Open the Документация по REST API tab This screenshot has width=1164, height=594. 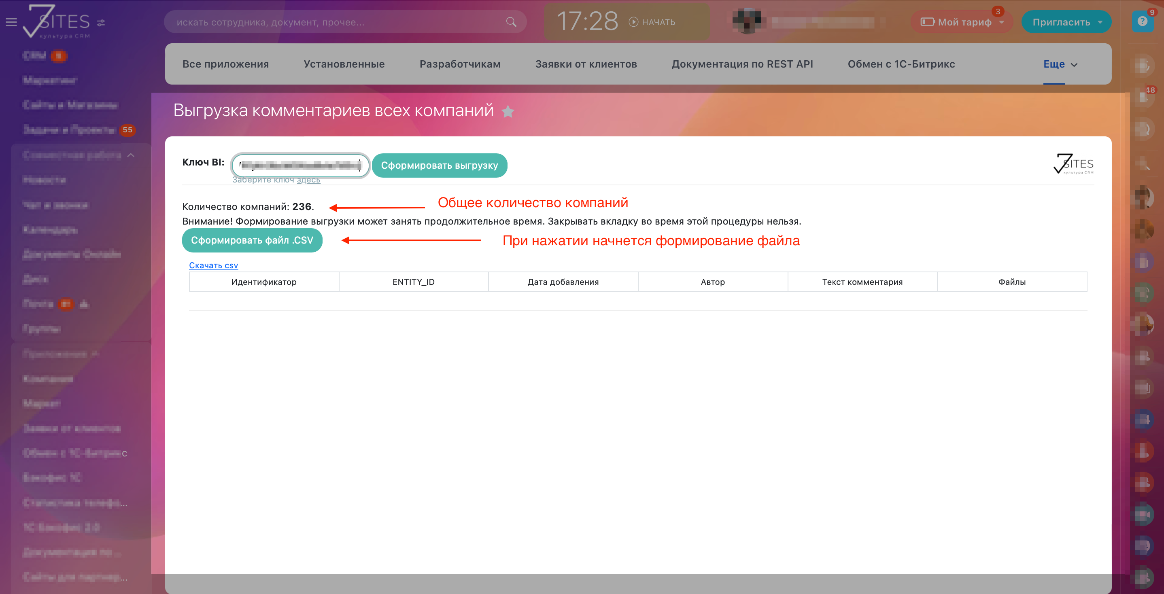(x=742, y=64)
